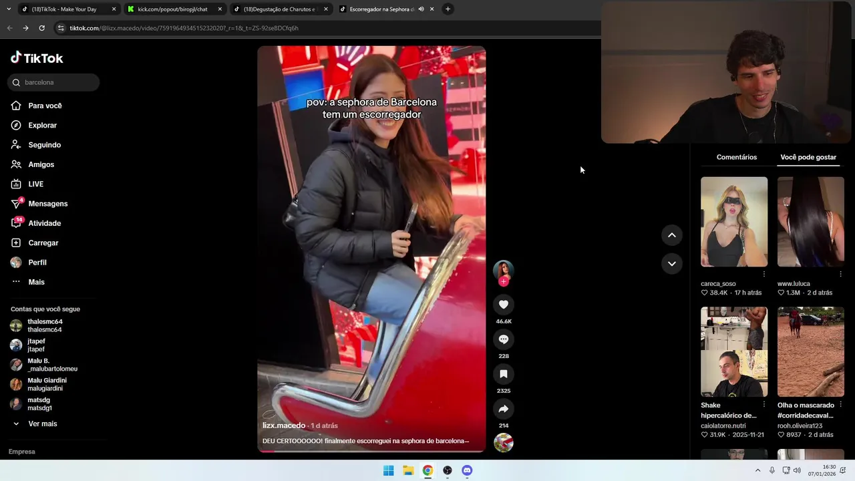This screenshot has width=855, height=481.
Task: Open careca_soso video thumbnail
Action: tap(734, 222)
